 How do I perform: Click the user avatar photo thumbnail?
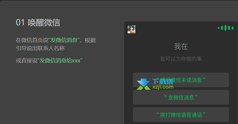[131, 29]
